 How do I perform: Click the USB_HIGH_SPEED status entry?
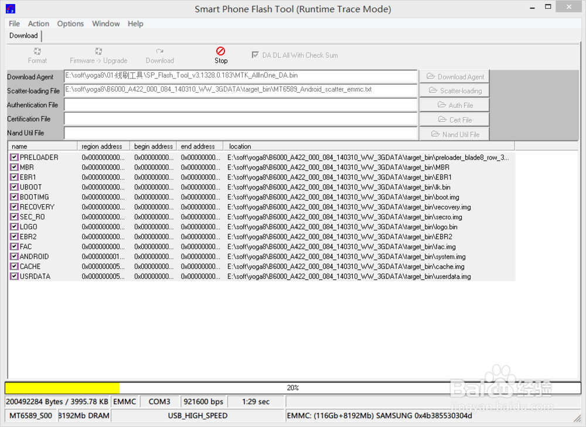pyautogui.click(x=197, y=415)
